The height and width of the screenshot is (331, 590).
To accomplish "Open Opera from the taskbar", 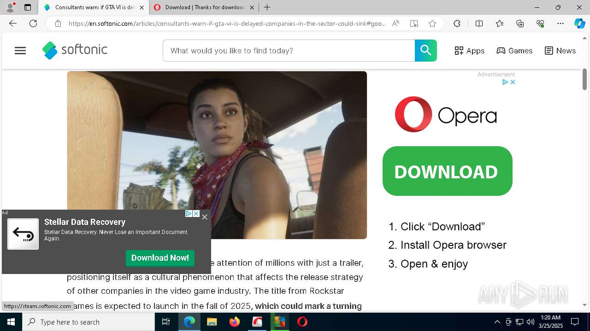I will 302,322.
